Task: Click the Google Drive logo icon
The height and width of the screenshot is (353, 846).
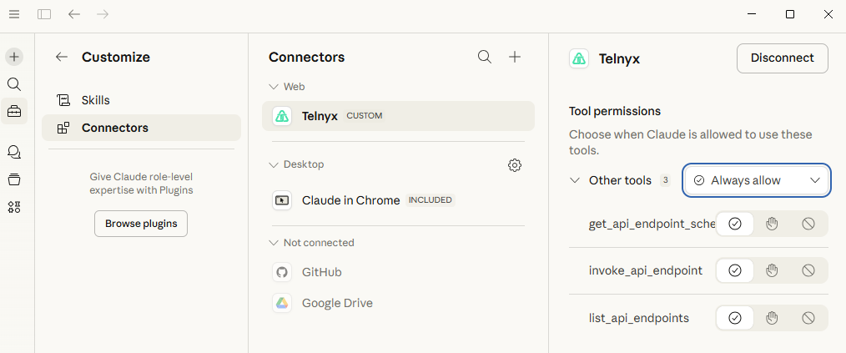Action: pyautogui.click(x=282, y=303)
